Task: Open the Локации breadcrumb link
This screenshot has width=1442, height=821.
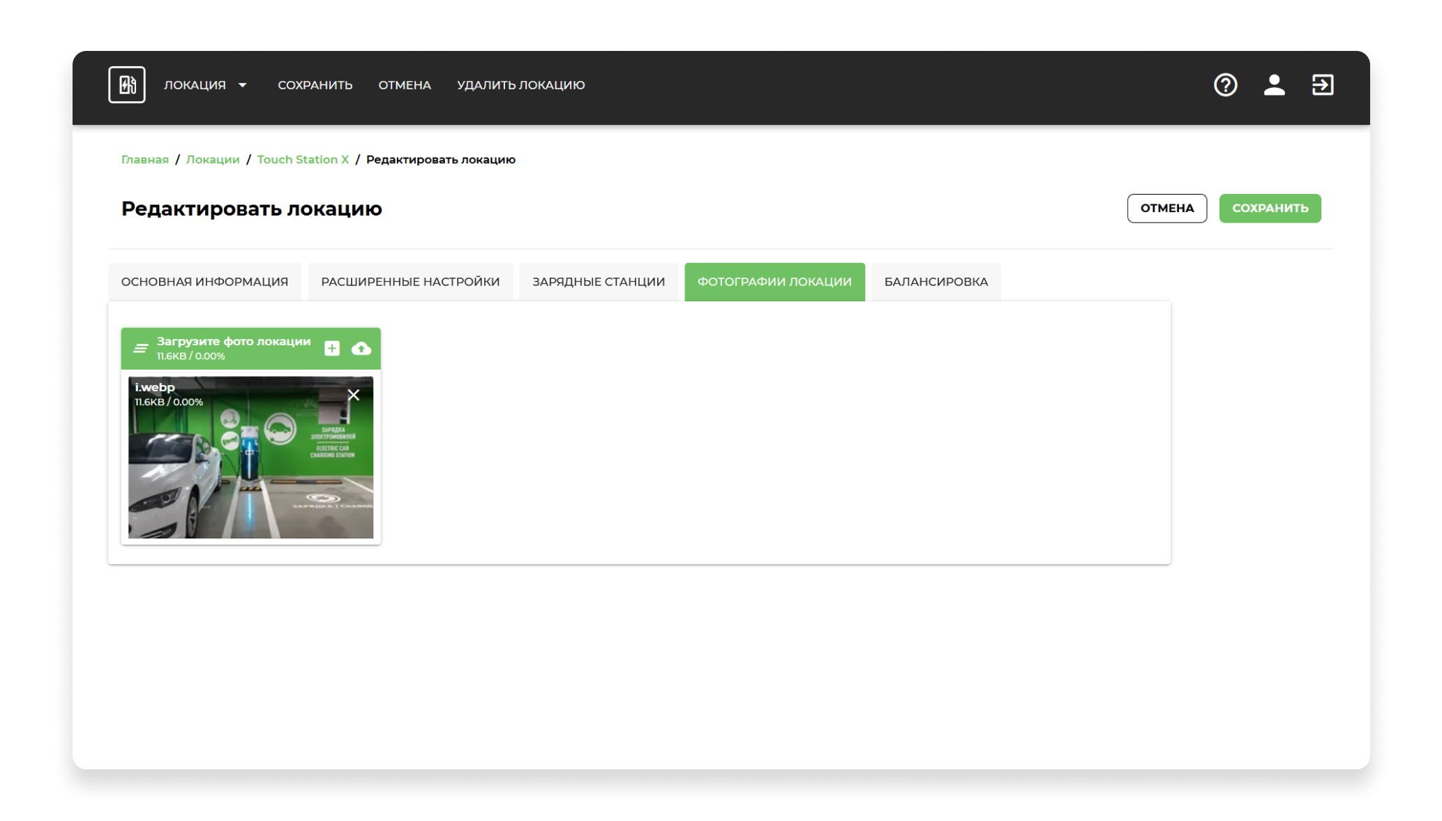Action: (x=213, y=160)
